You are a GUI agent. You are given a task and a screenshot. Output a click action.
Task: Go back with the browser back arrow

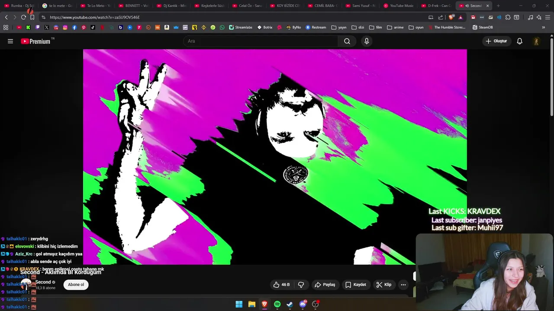[x=6, y=17]
